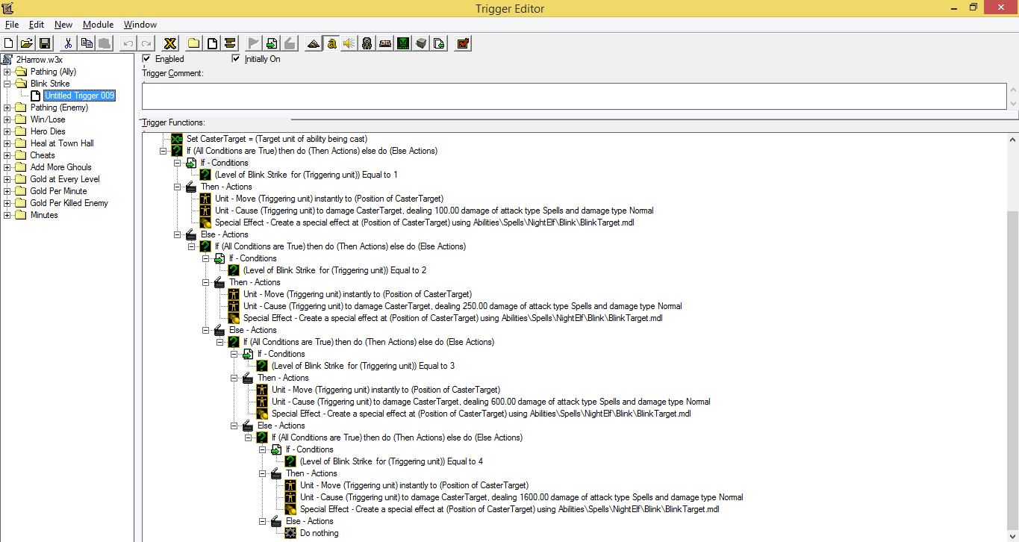Select the Minutes category
Image resolution: width=1019 pixels, height=542 pixels.
[x=44, y=215]
